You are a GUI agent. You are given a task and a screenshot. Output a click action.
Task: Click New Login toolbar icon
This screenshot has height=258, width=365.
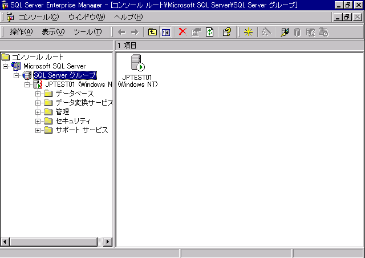[310, 32]
